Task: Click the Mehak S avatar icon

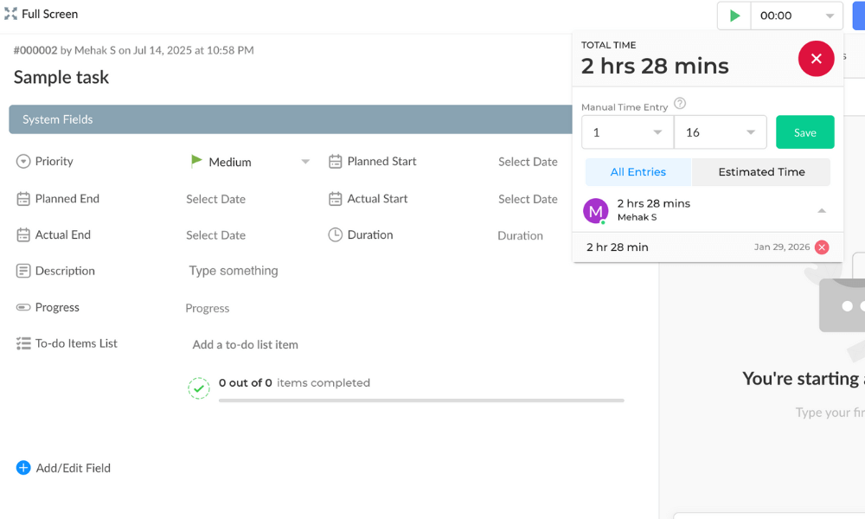Action: 596,210
